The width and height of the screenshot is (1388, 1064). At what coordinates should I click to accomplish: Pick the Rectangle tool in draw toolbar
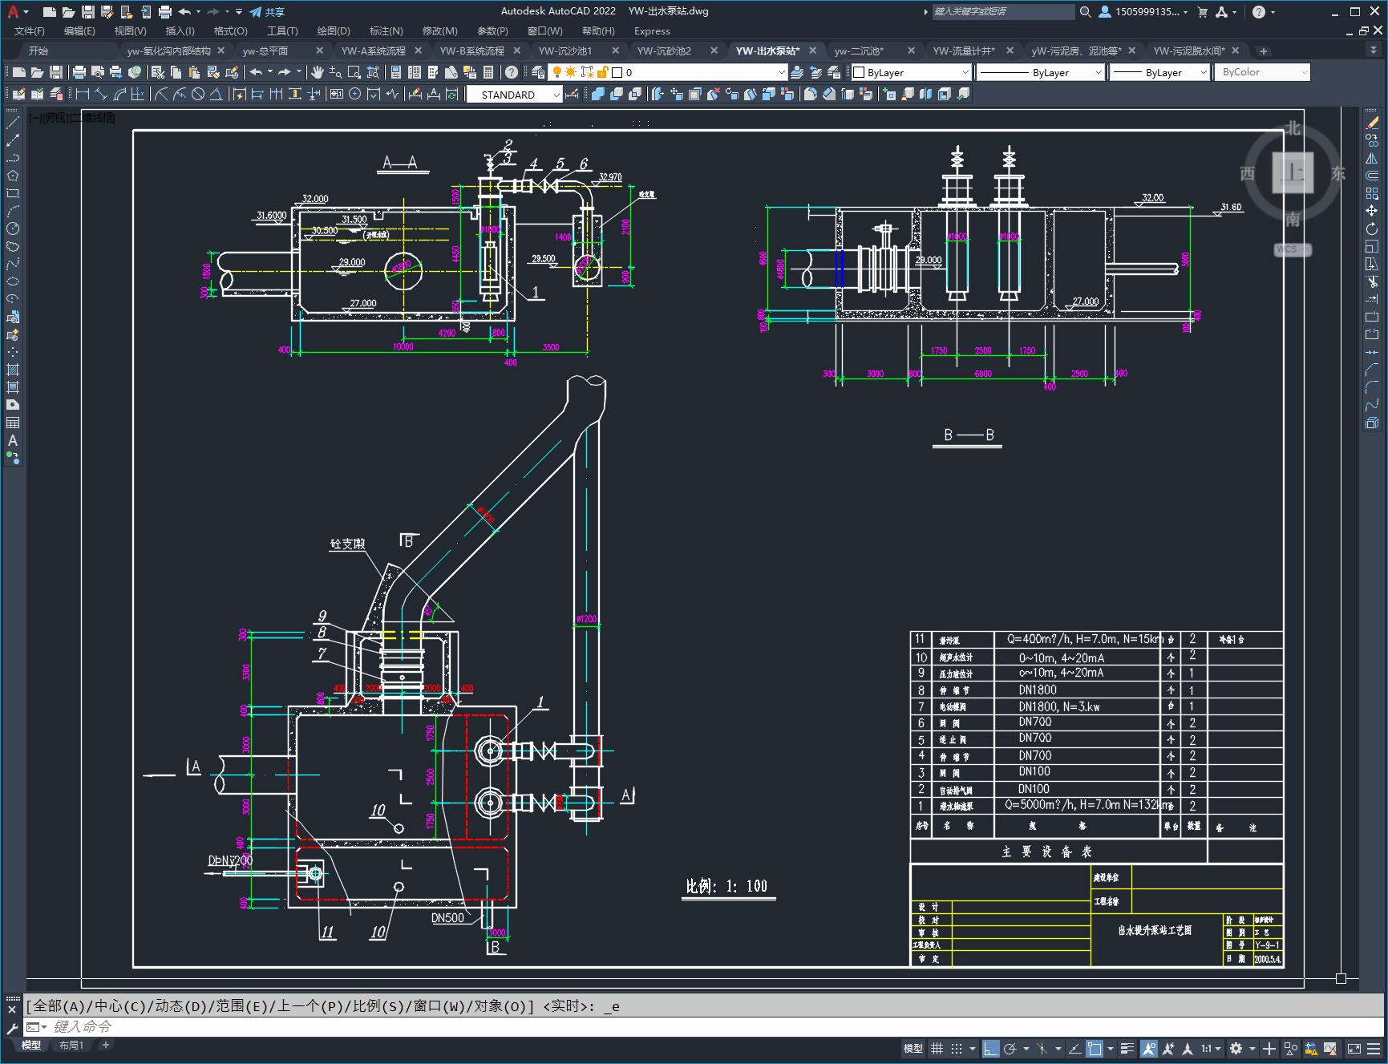point(13,193)
